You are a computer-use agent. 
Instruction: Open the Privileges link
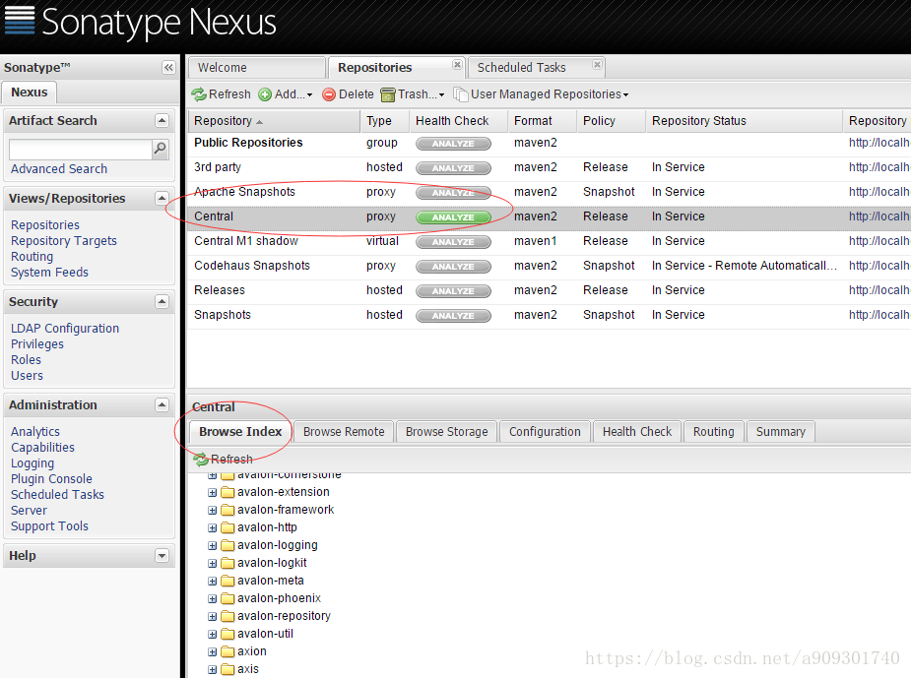coord(37,344)
